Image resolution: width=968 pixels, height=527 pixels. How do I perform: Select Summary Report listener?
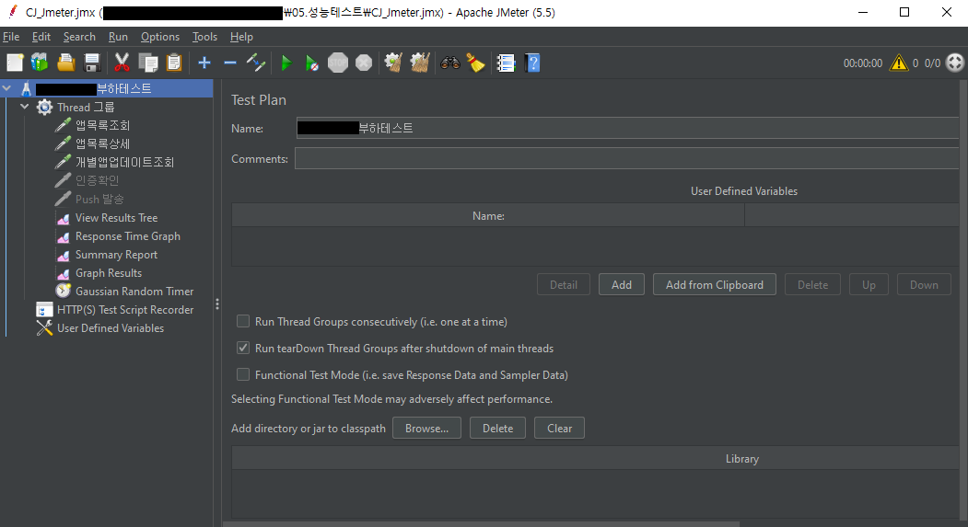pyautogui.click(x=116, y=255)
